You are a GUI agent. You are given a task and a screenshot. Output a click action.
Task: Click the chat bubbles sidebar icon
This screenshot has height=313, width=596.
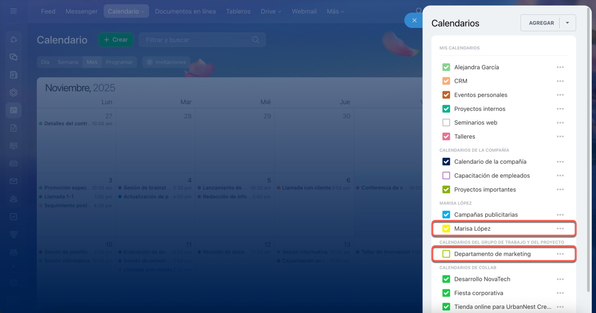pyautogui.click(x=14, y=57)
